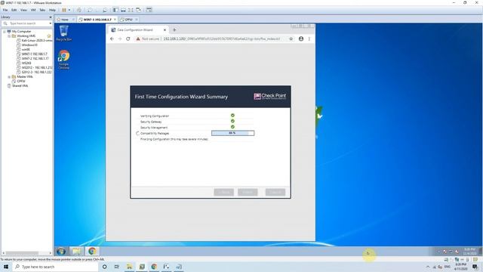Viewport: 483px width, 272px height.
Task: Click the Take Snapshot toolbar icon
Action: pos(90,10)
